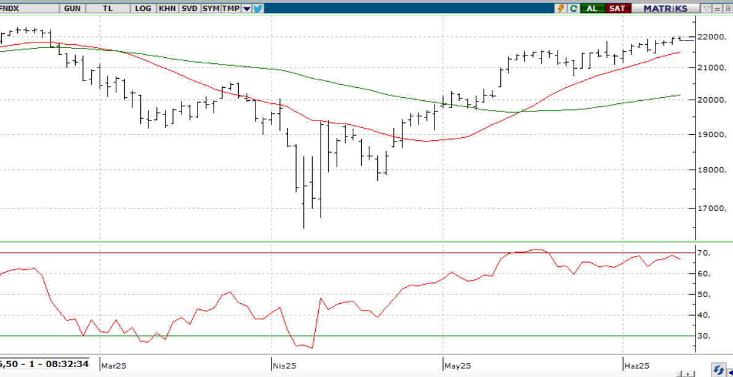Click the 40 RSI axis label

click(x=704, y=315)
